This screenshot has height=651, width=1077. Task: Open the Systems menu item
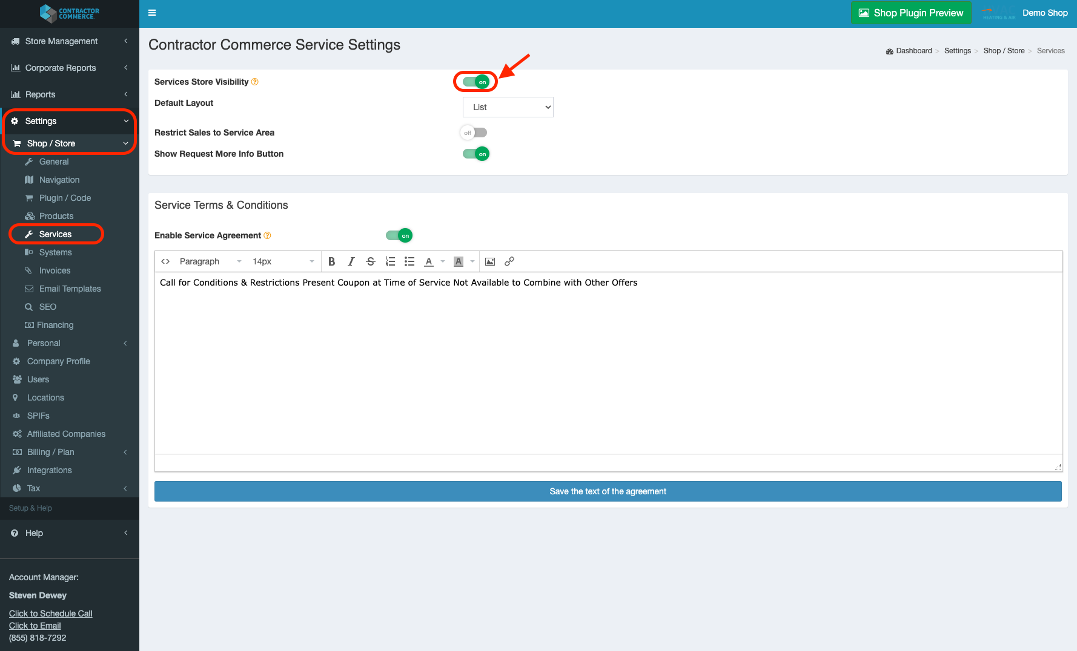(x=55, y=252)
